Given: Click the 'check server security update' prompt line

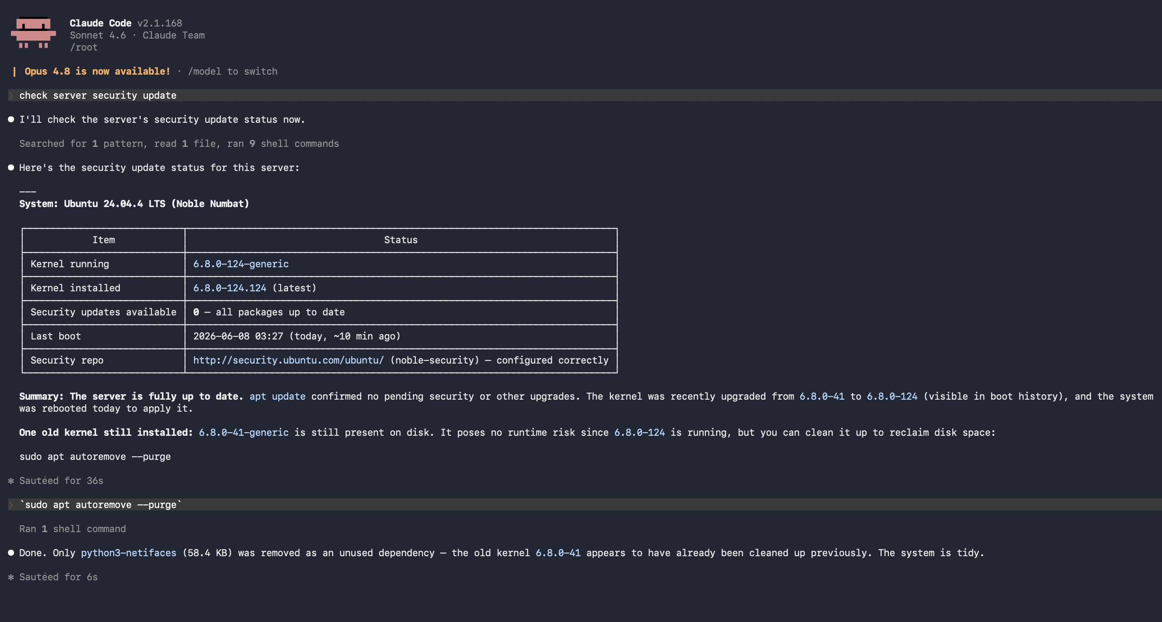Looking at the screenshot, I should pyautogui.click(x=585, y=96).
